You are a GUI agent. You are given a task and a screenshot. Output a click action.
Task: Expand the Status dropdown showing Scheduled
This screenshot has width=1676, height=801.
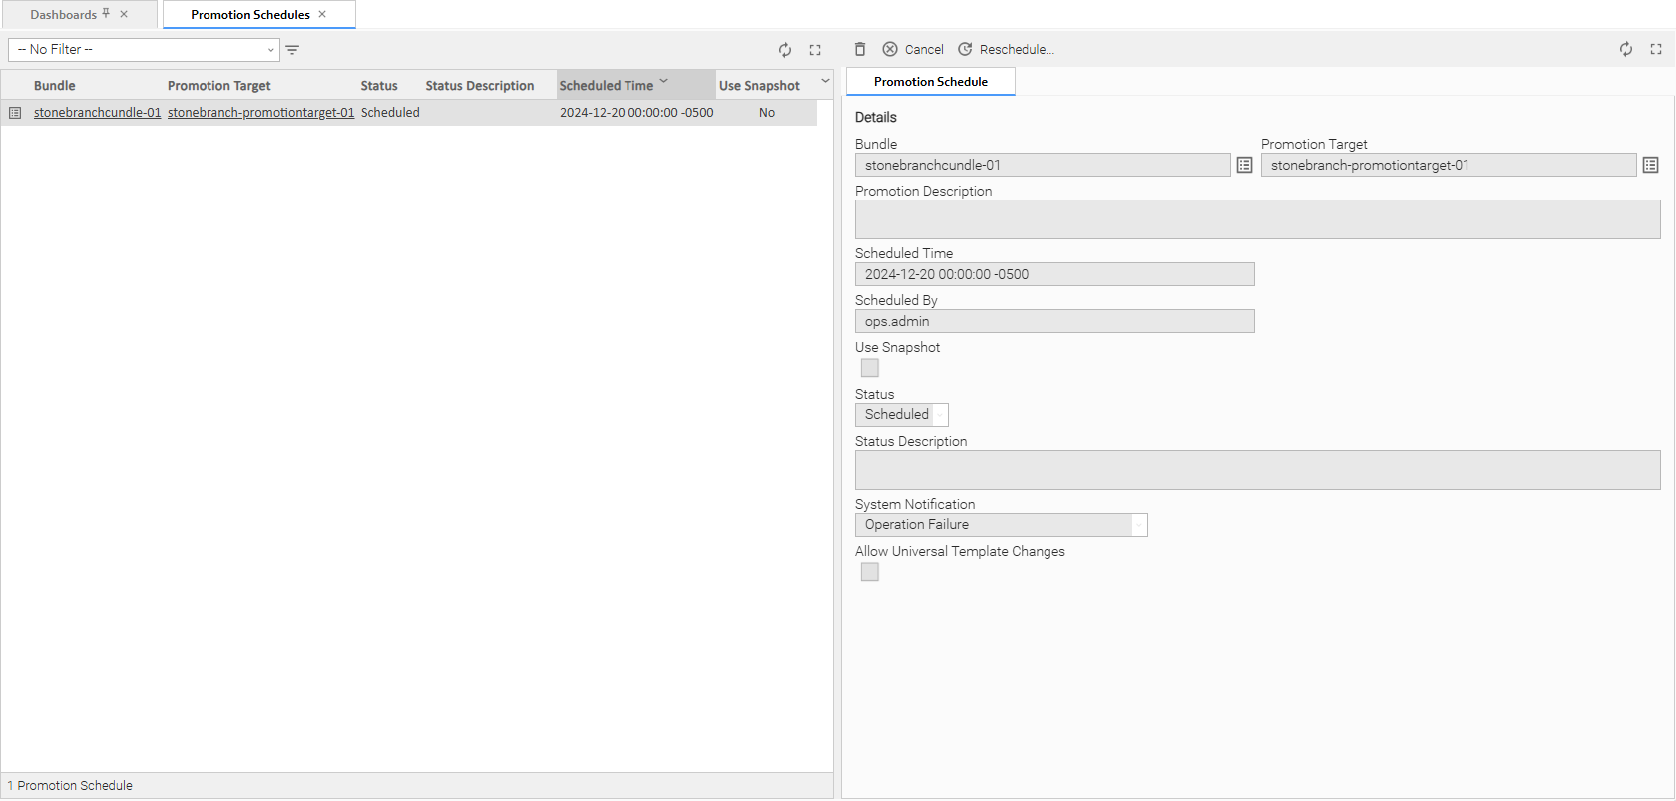939,415
